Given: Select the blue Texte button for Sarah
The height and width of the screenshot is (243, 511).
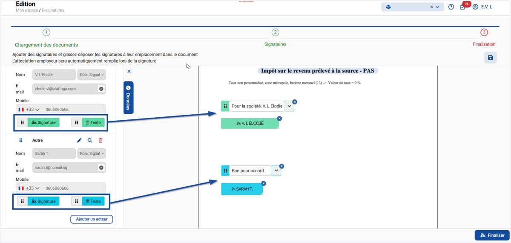Looking at the screenshot, I should 93,201.
